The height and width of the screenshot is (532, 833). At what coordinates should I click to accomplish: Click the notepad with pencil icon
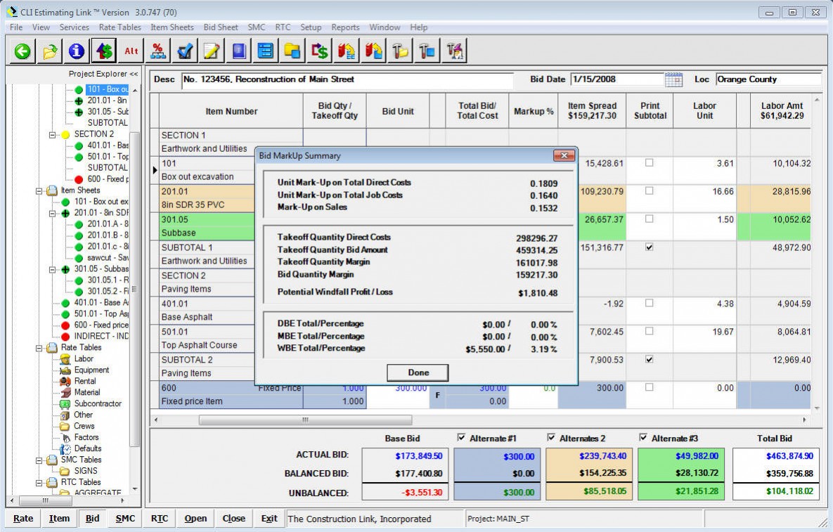pyautogui.click(x=212, y=51)
